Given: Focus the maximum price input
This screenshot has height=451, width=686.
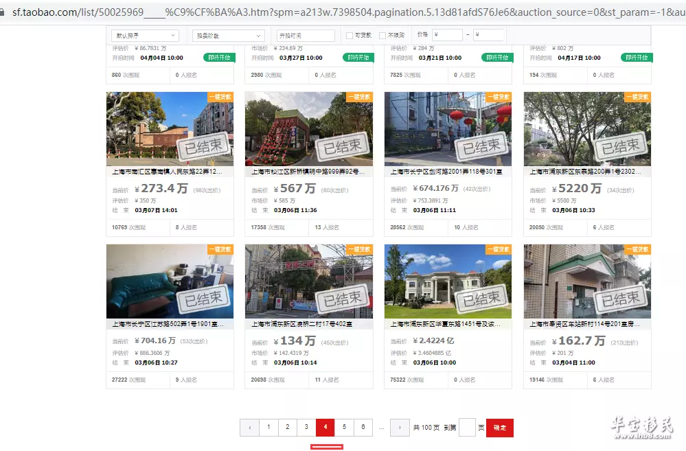Looking at the screenshot, I should click(489, 35).
